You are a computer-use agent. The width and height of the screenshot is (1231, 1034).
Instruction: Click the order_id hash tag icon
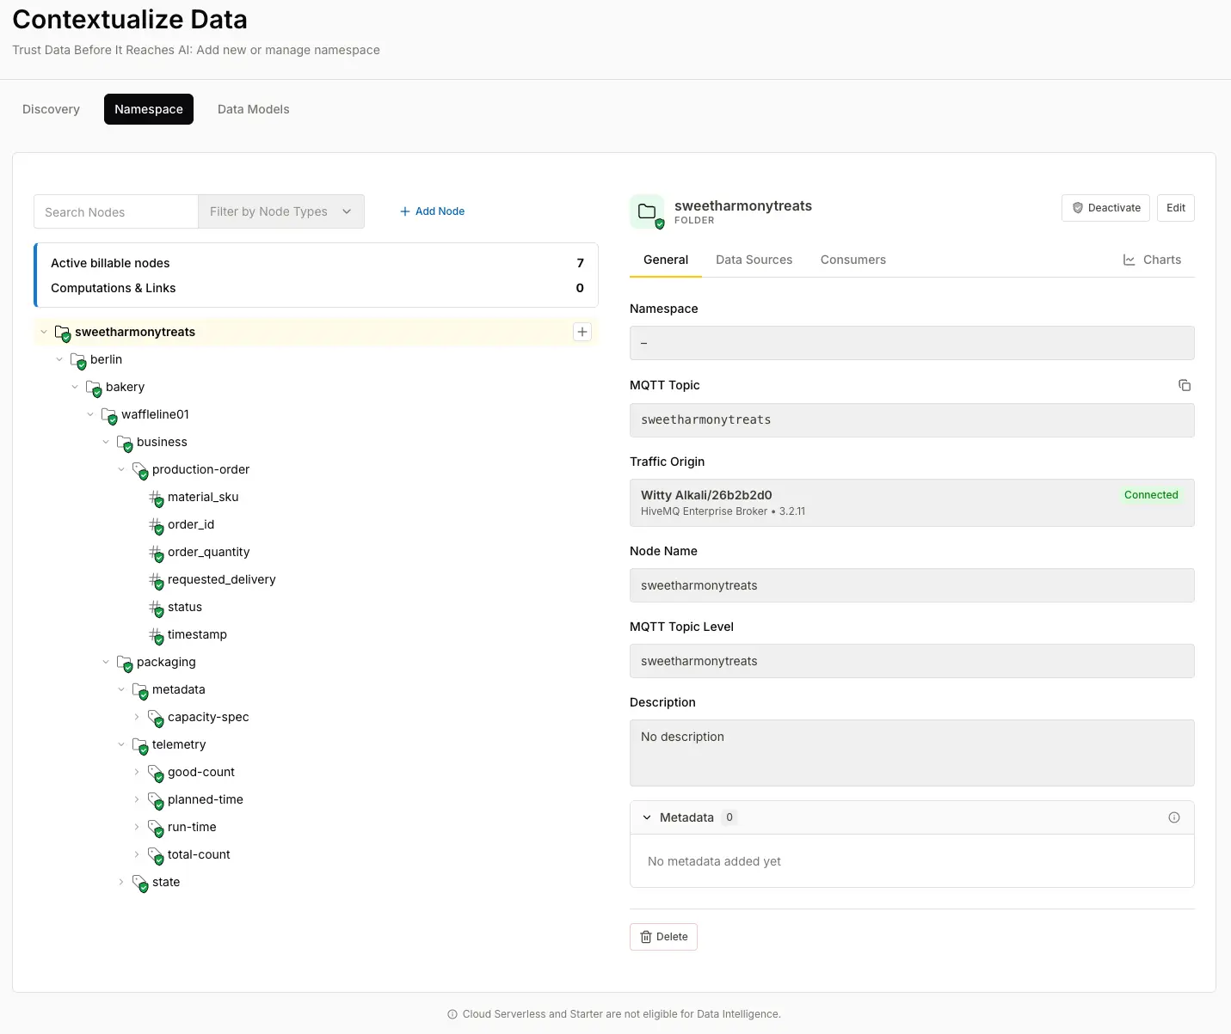click(x=156, y=525)
